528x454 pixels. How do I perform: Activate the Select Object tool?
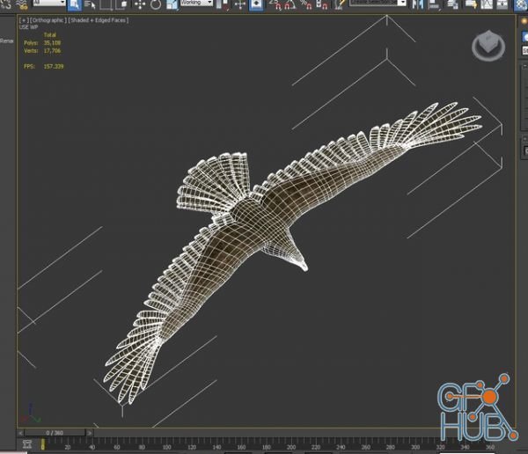click(x=74, y=4)
